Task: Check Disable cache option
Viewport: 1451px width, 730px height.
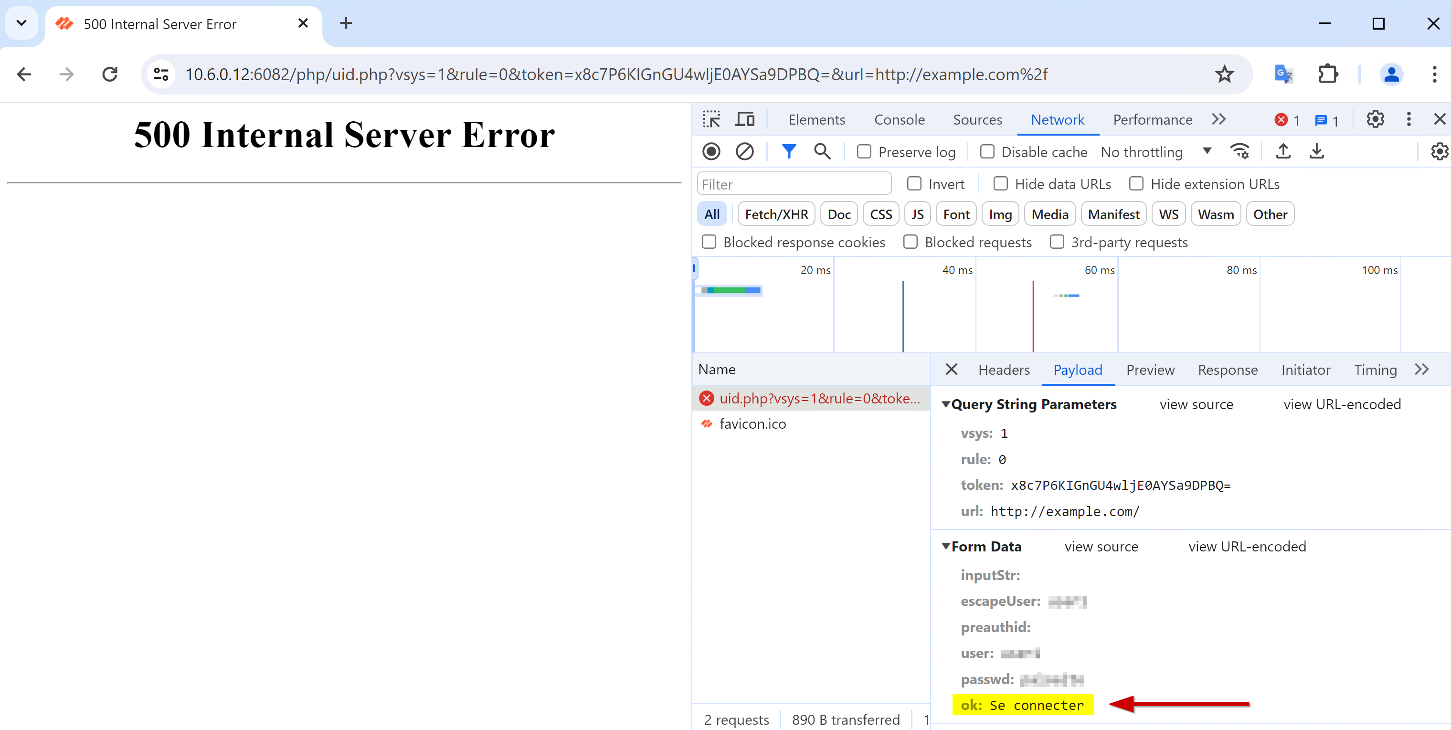Action: [987, 152]
